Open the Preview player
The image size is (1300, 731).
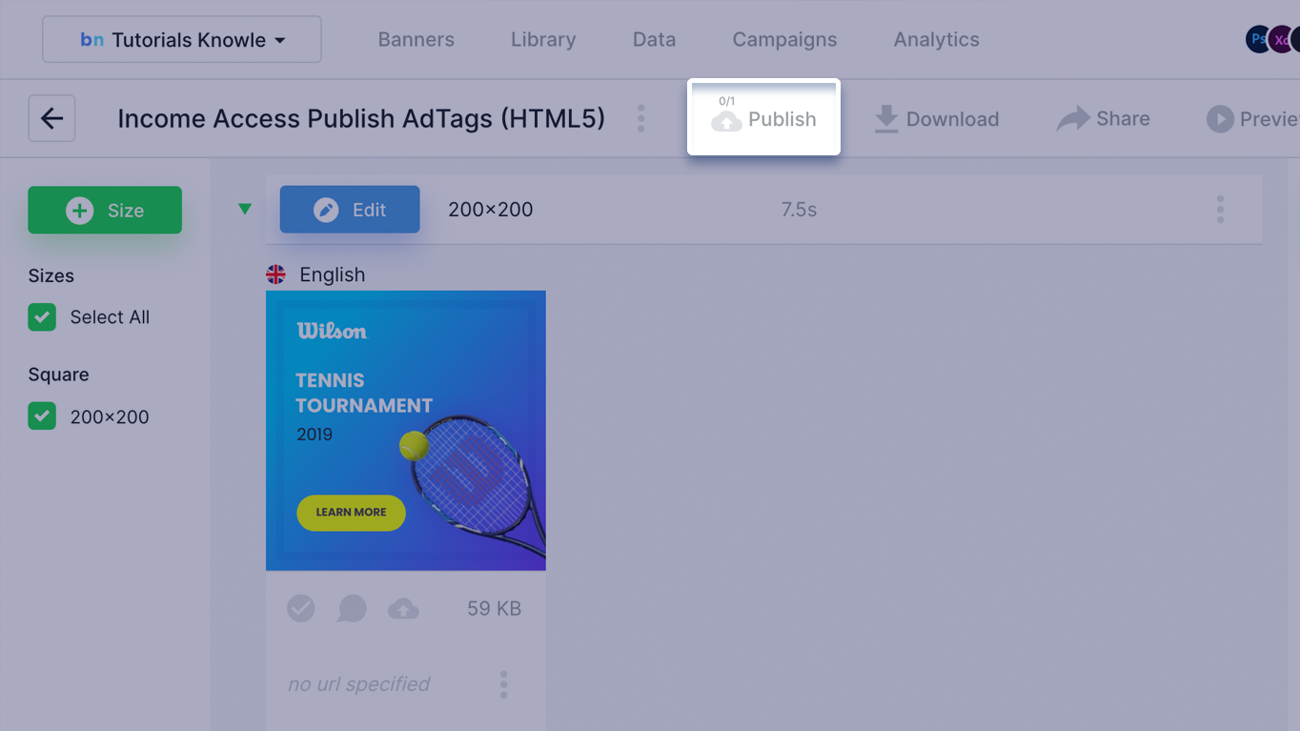tap(1252, 119)
